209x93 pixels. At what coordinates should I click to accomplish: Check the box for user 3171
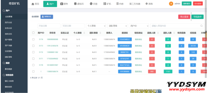point(33,59)
